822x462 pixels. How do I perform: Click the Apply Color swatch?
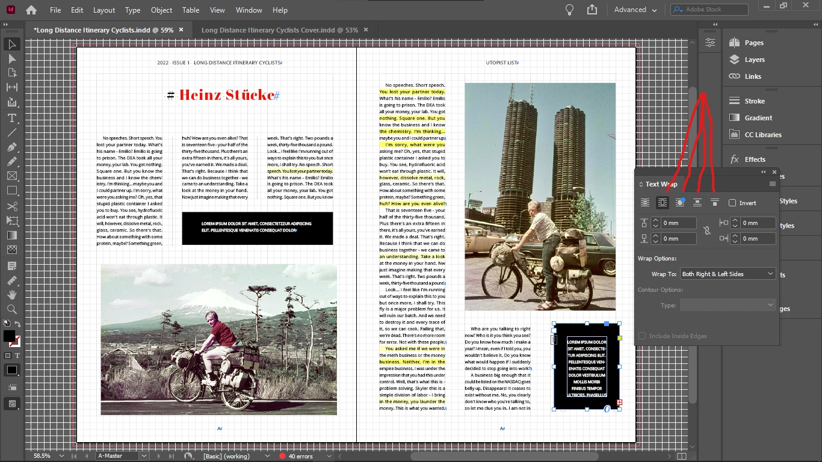pos(12,371)
